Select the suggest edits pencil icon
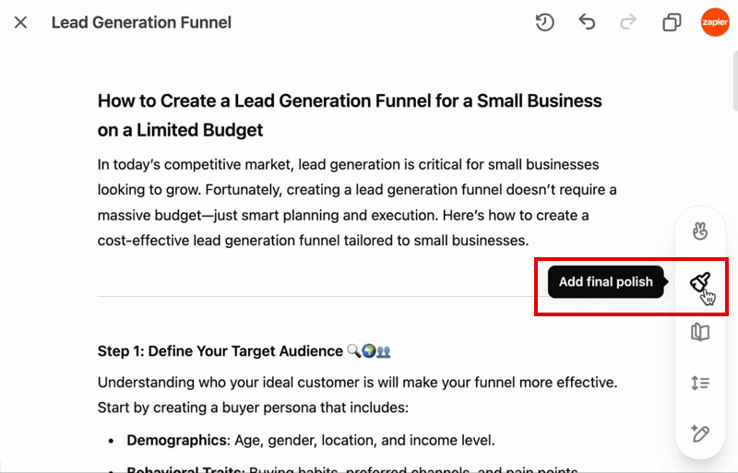Viewport: 738px width, 473px height. [700, 432]
